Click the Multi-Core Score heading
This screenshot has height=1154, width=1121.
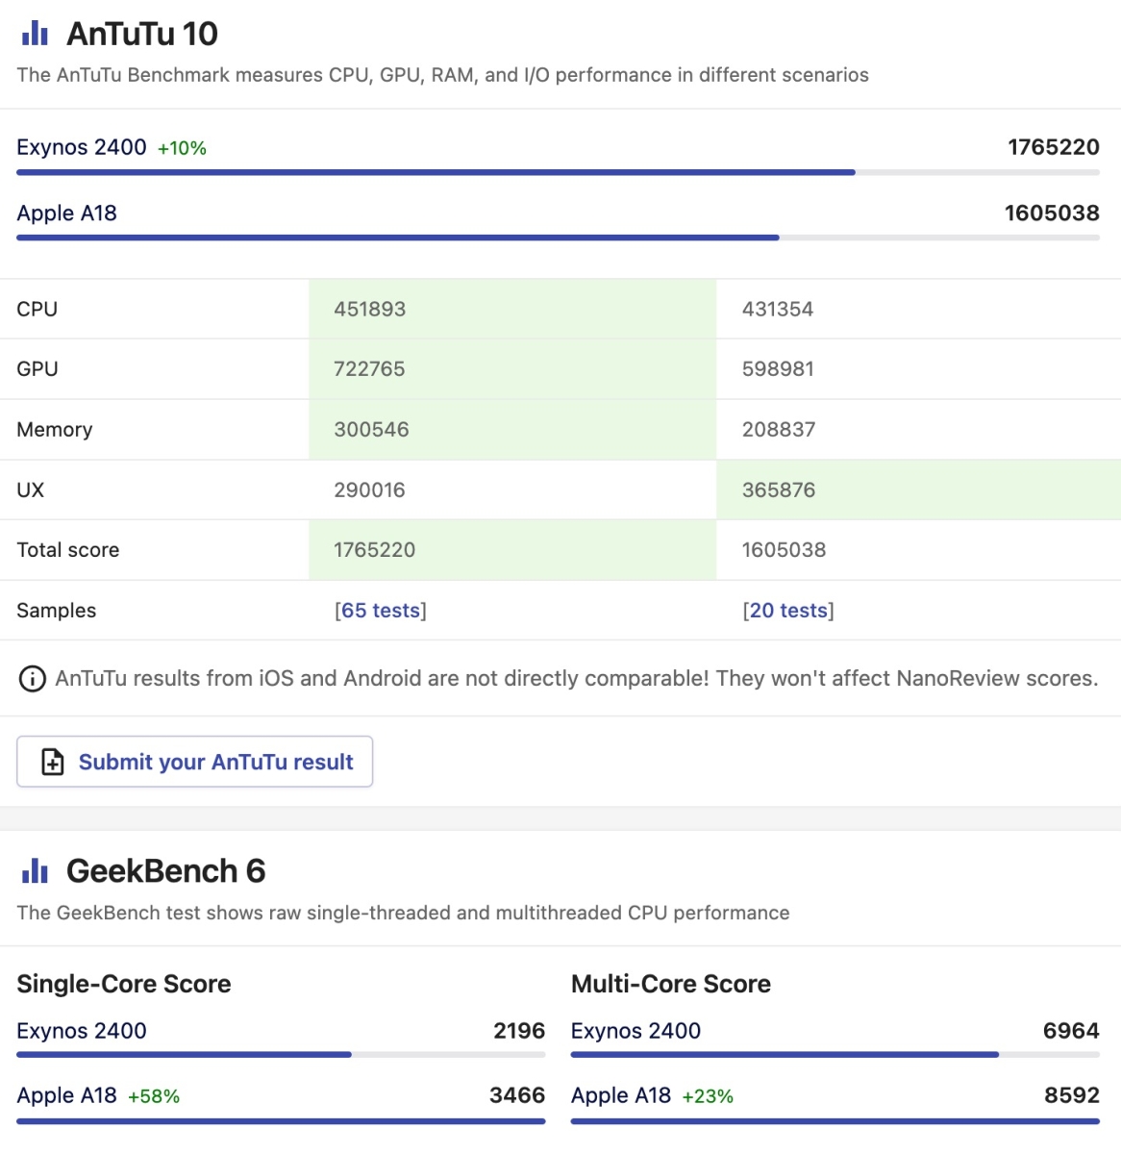pyautogui.click(x=671, y=984)
